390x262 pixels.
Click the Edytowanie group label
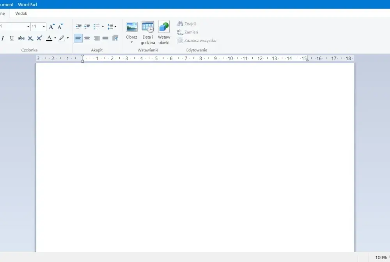[x=197, y=50]
